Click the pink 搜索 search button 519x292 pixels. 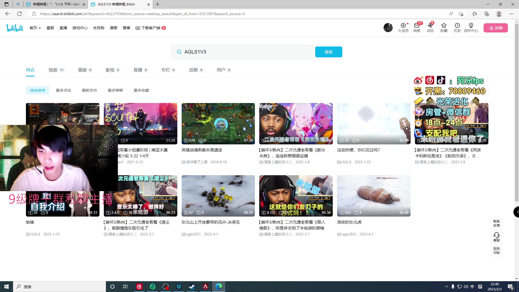coord(328,52)
